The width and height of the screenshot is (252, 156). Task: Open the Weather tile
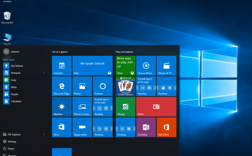click(62, 106)
